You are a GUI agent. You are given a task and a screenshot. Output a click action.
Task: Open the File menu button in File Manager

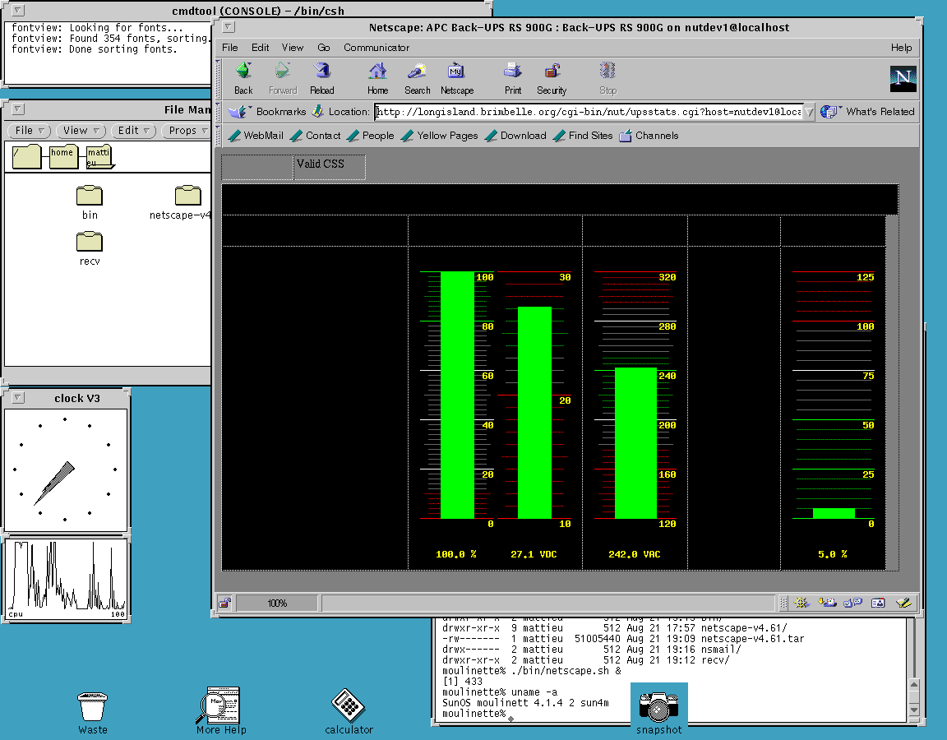(28, 131)
